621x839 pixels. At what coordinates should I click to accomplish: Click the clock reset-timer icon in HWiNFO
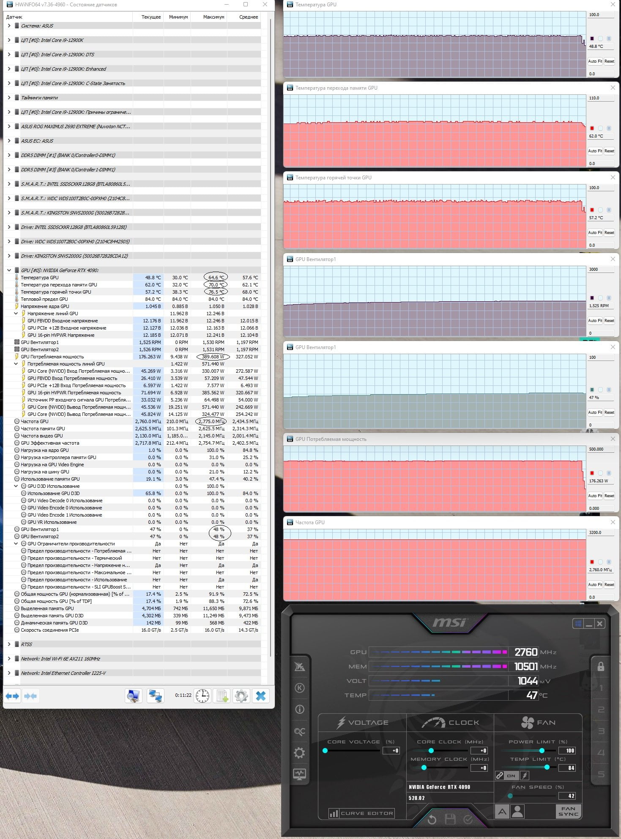[202, 696]
